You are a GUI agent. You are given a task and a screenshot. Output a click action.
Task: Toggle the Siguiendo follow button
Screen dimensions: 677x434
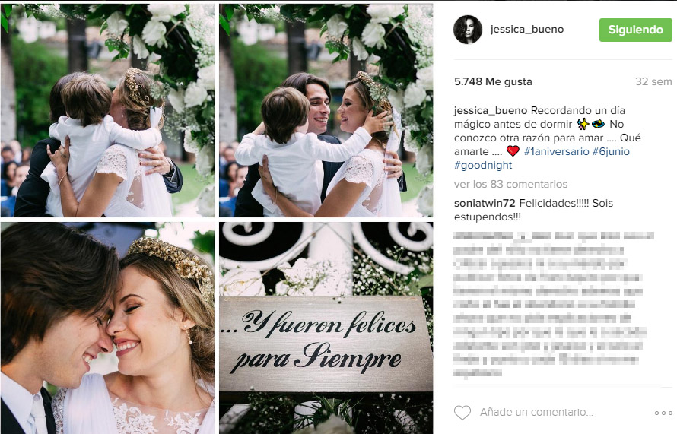(636, 30)
